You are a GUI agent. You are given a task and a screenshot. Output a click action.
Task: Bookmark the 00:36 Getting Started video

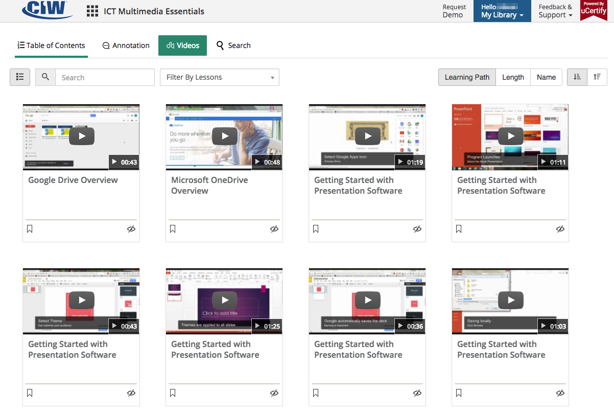[316, 393]
